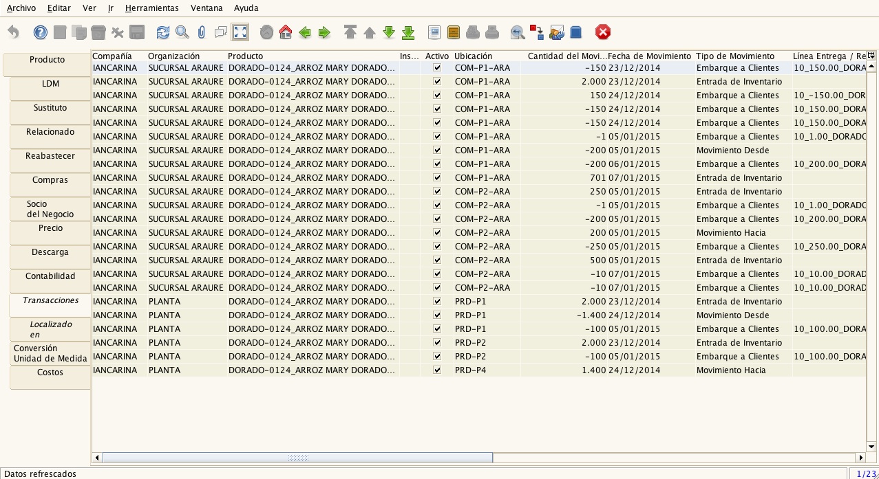Open the Report icon
The image size is (879, 479).
[x=434, y=32]
